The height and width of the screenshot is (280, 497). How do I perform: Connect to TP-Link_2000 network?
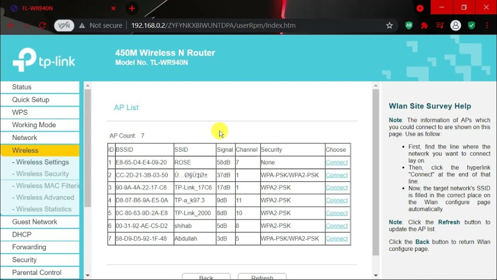click(337, 213)
